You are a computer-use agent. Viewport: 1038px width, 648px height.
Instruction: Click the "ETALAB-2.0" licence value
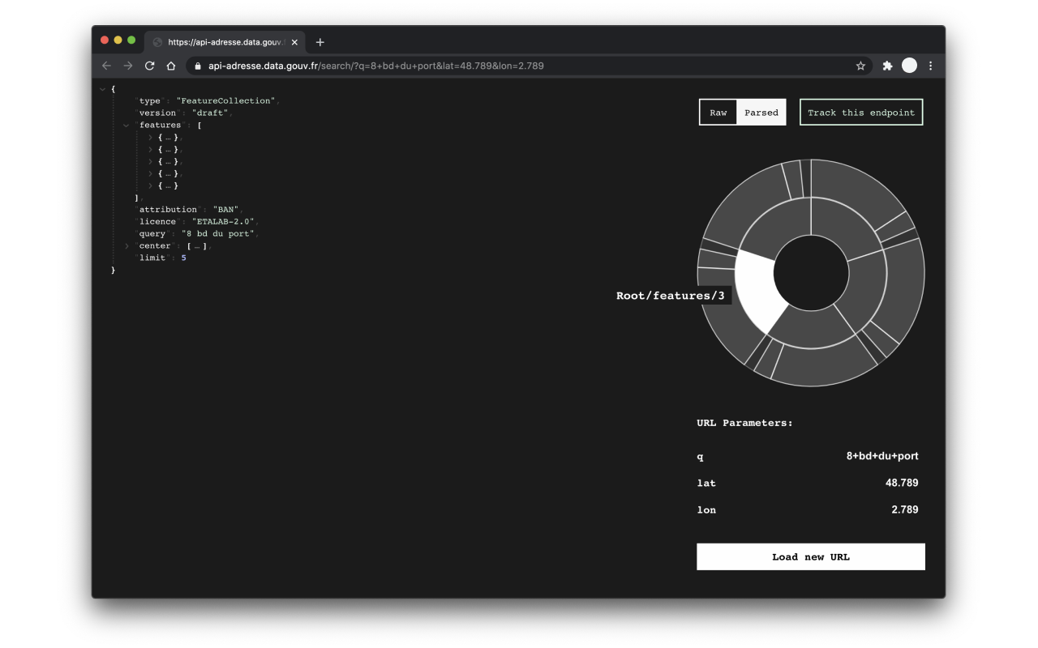(225, 222)
